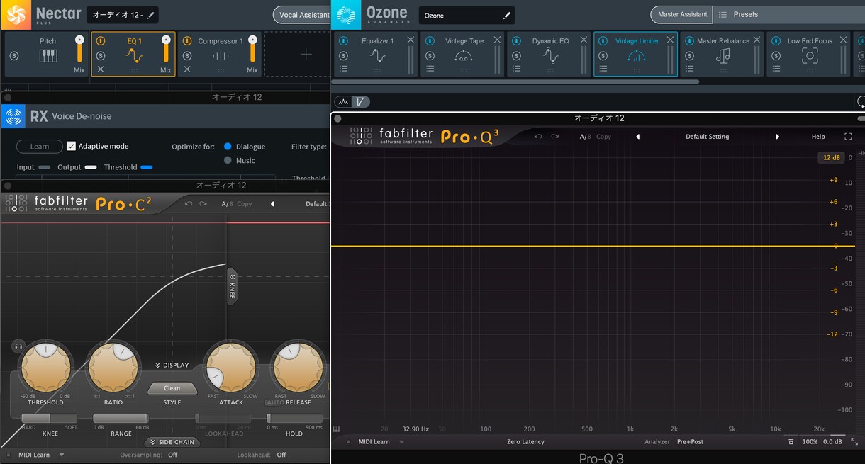Open the Vocal Assistant in Nectar
Screen dimensions: 865x464
tap(304, 15)
